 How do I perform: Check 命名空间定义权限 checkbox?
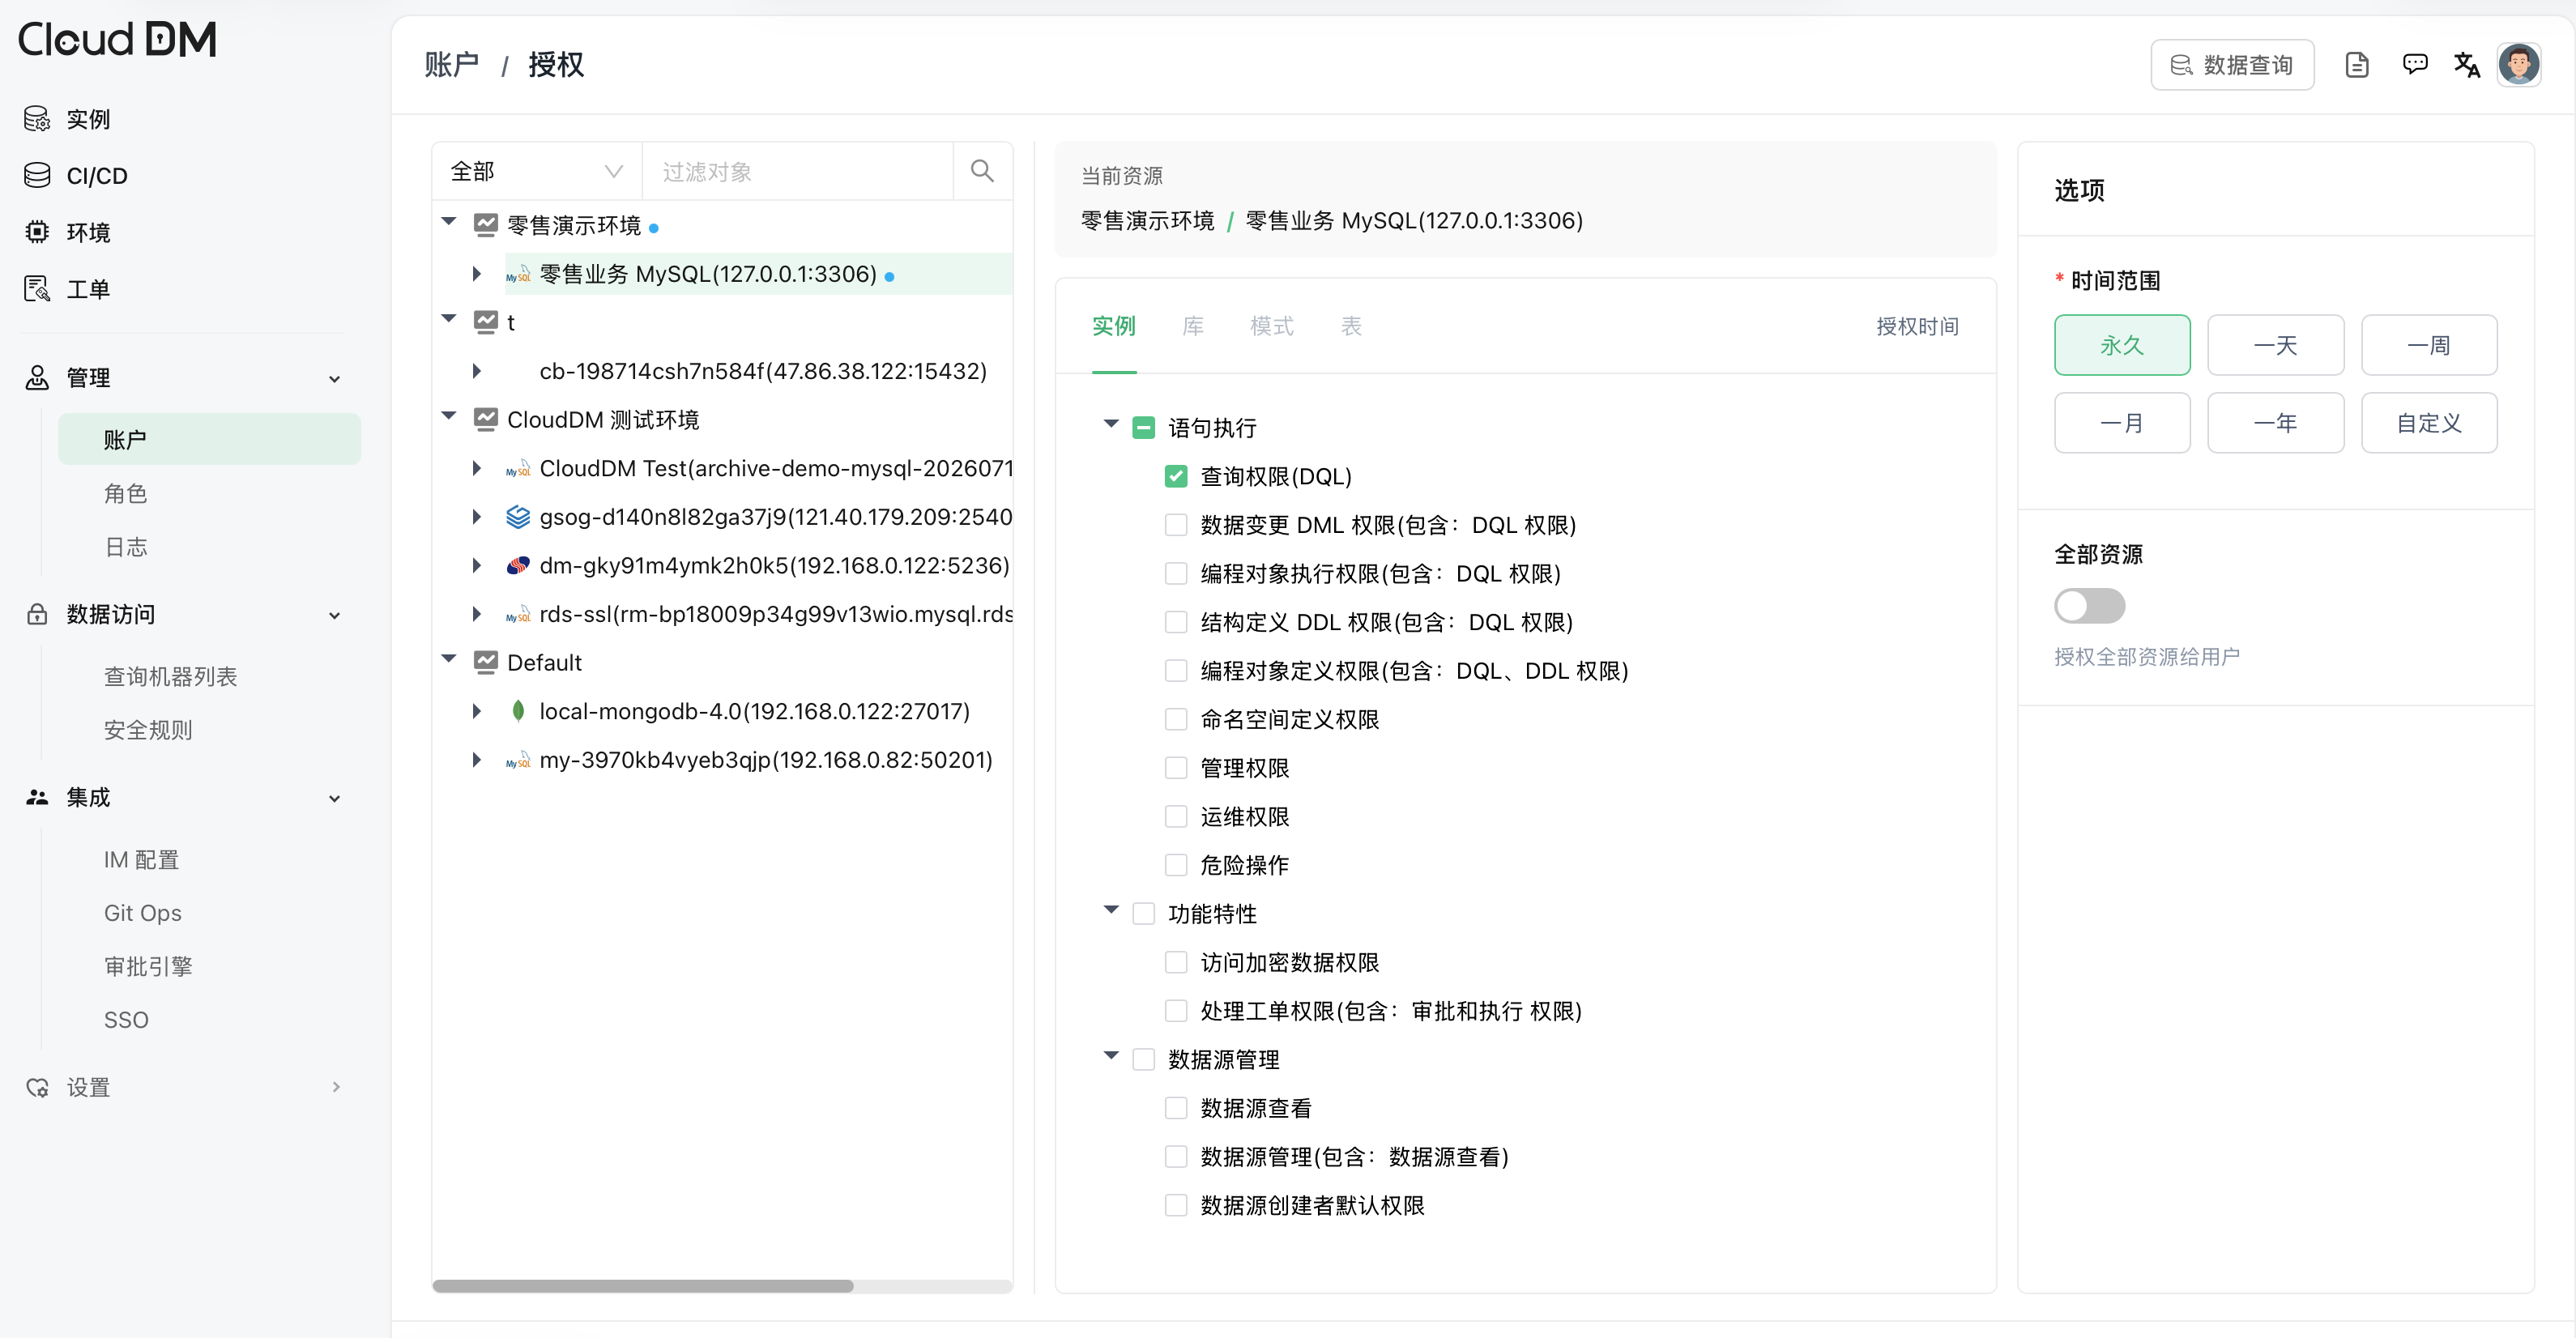(1176, 719)
